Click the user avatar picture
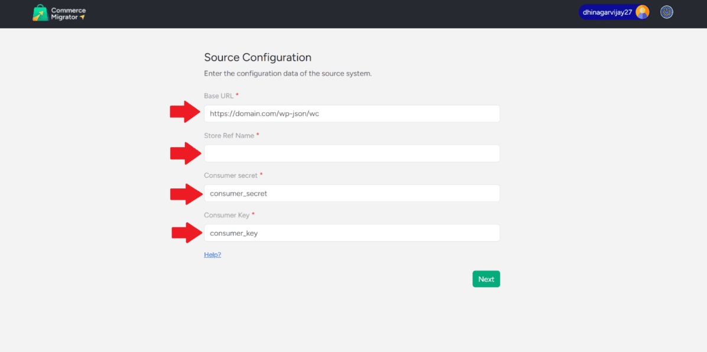This screenshot has width=707, height=352. [x=642, y=12]
